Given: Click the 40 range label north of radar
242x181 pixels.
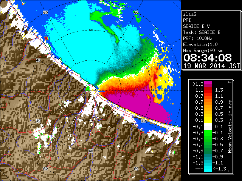Looking at the screenshot, I should click(91, 30).
